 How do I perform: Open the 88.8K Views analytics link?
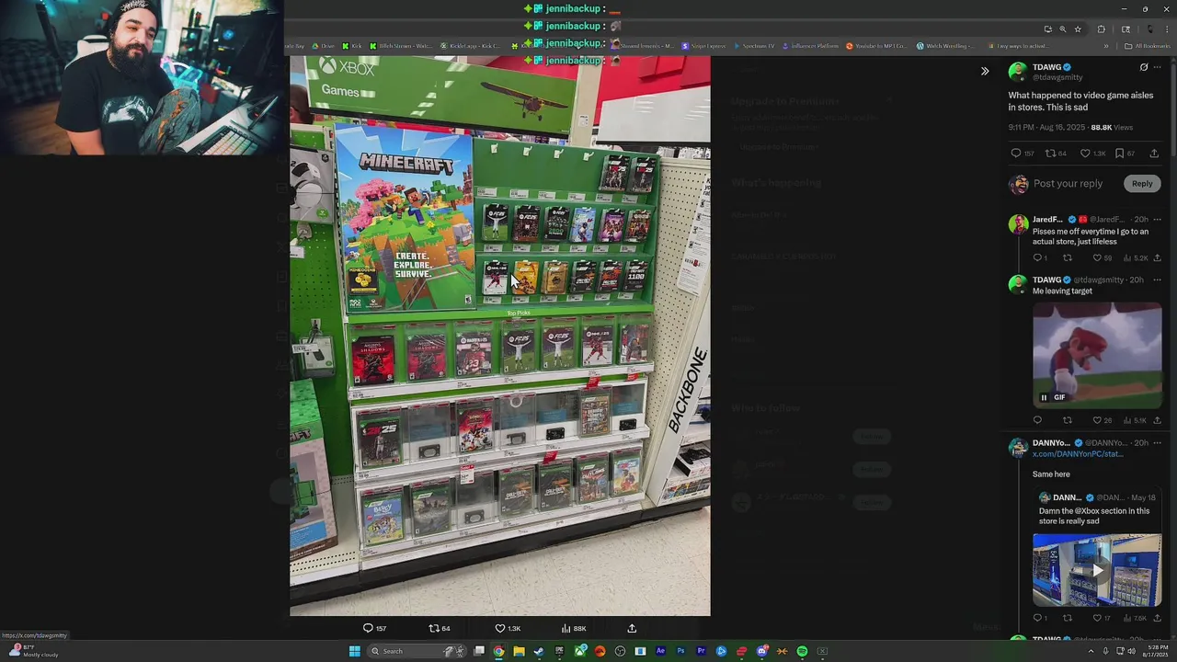1112,128
